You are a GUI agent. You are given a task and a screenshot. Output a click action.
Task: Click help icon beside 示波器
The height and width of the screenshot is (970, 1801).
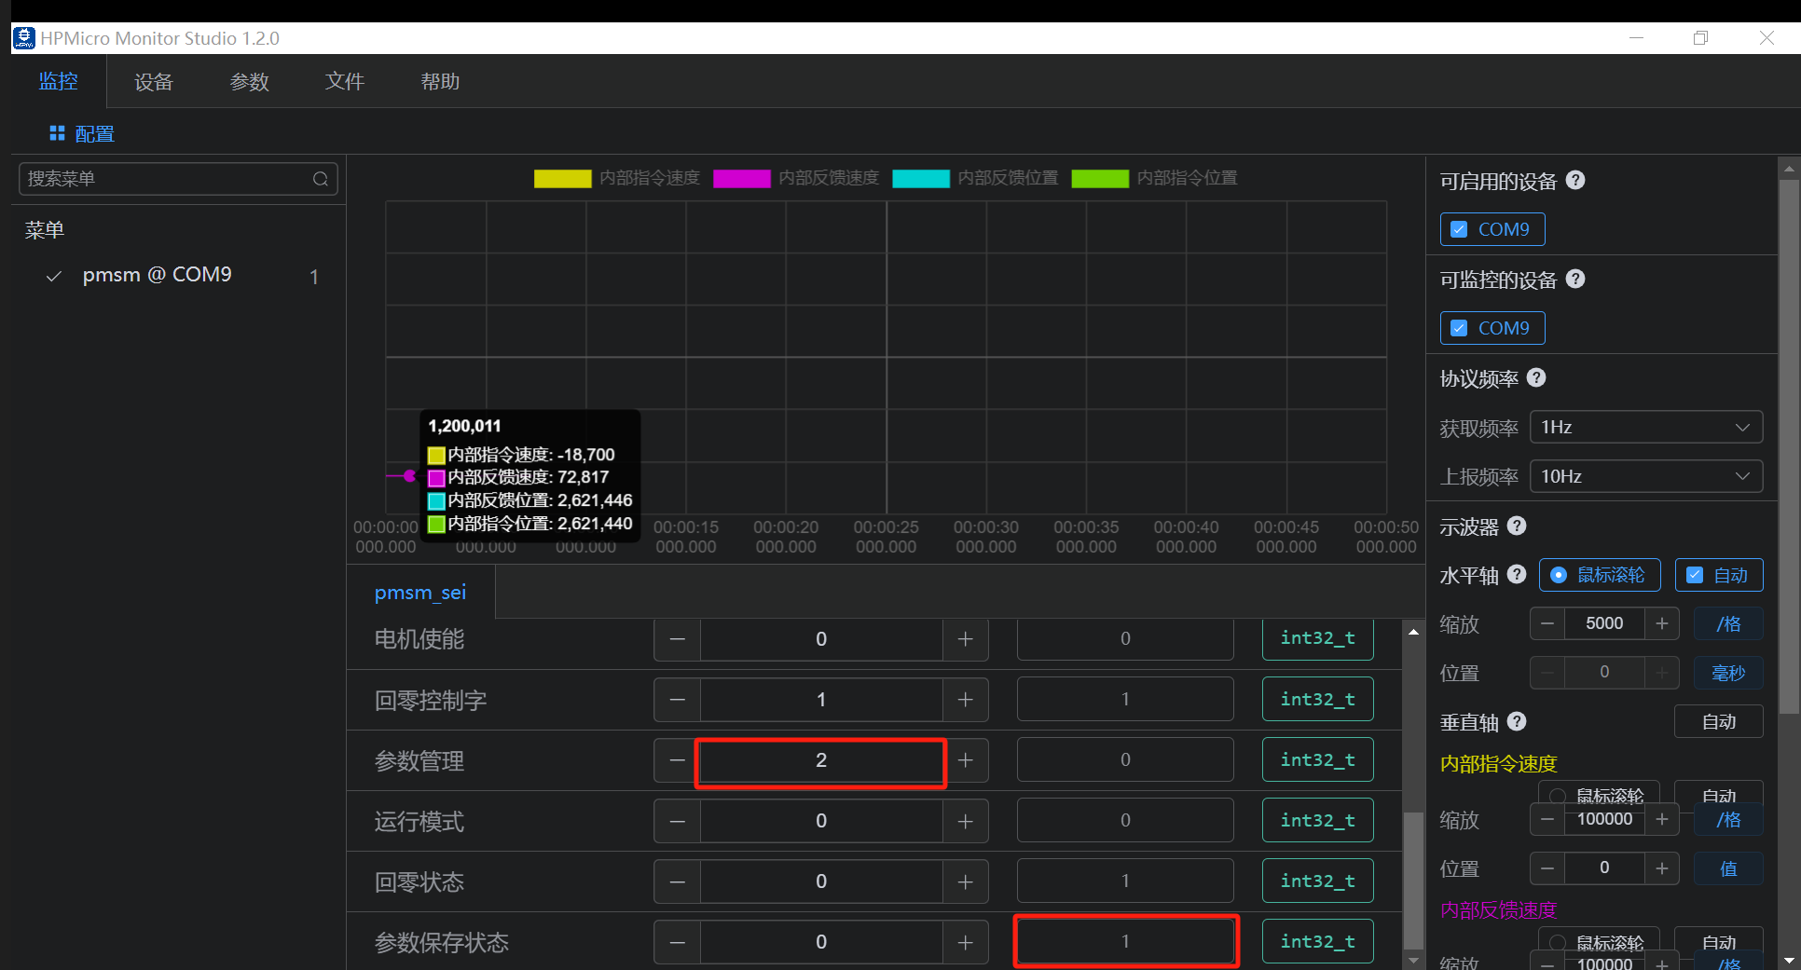pos(1517,526)
